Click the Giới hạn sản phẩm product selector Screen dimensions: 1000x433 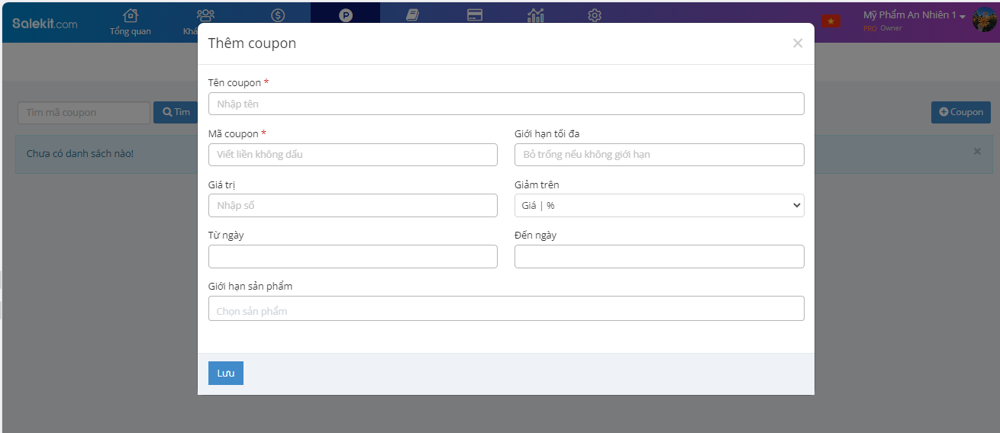(x=505, y=309)
